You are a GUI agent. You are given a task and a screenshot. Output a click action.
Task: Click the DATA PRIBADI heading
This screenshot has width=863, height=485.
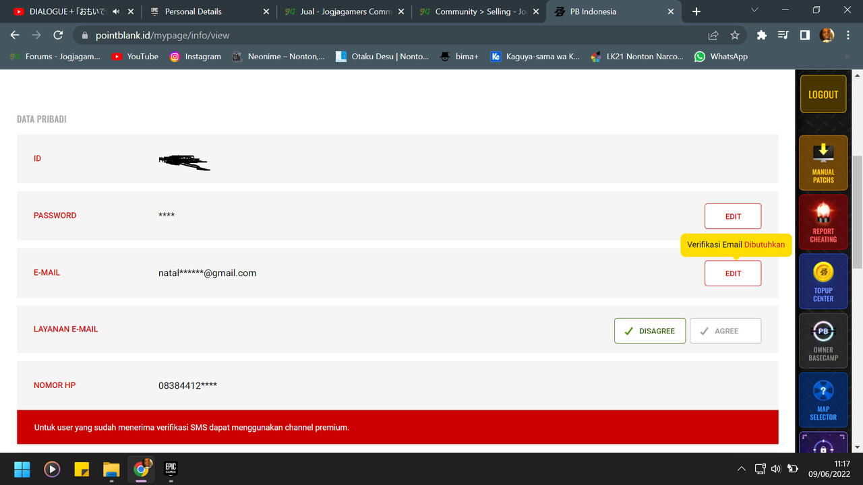42,119
